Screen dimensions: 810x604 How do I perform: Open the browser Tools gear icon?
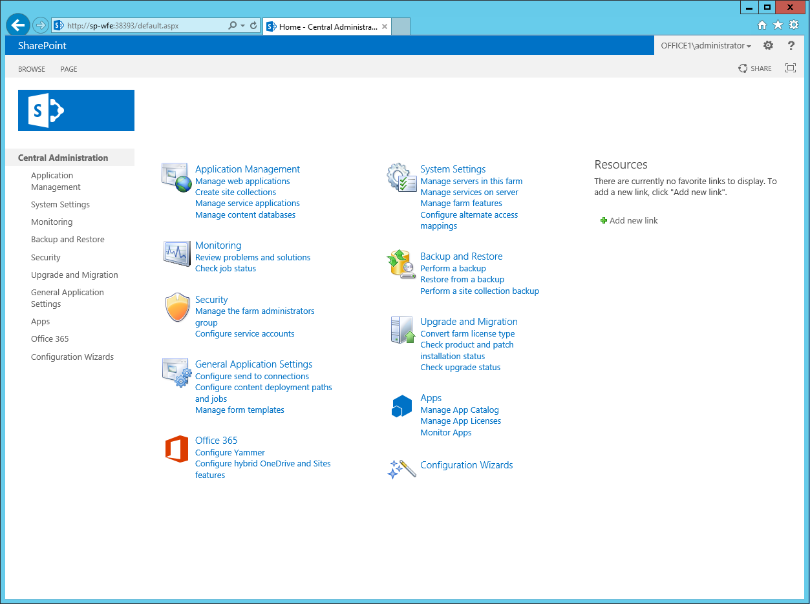click(x=794, y=25)
